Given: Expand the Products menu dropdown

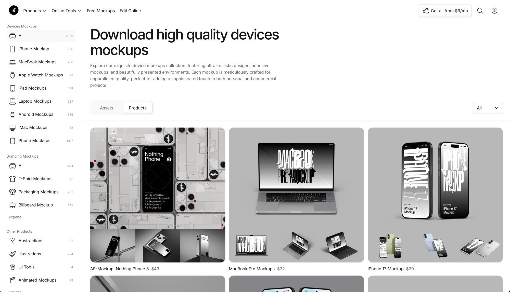Looking at the screenshot, I should [x=35, y=11].
